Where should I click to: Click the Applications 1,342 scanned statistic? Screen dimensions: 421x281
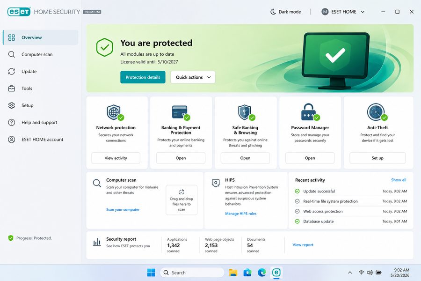[x=177, y=245]
